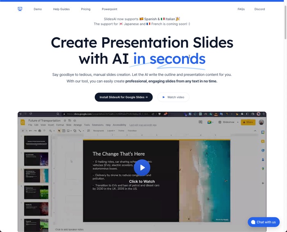The height and width of the screenshot is (232, 287).
Task: Open the File menu in video preview
Action: [x=30, y=125]
